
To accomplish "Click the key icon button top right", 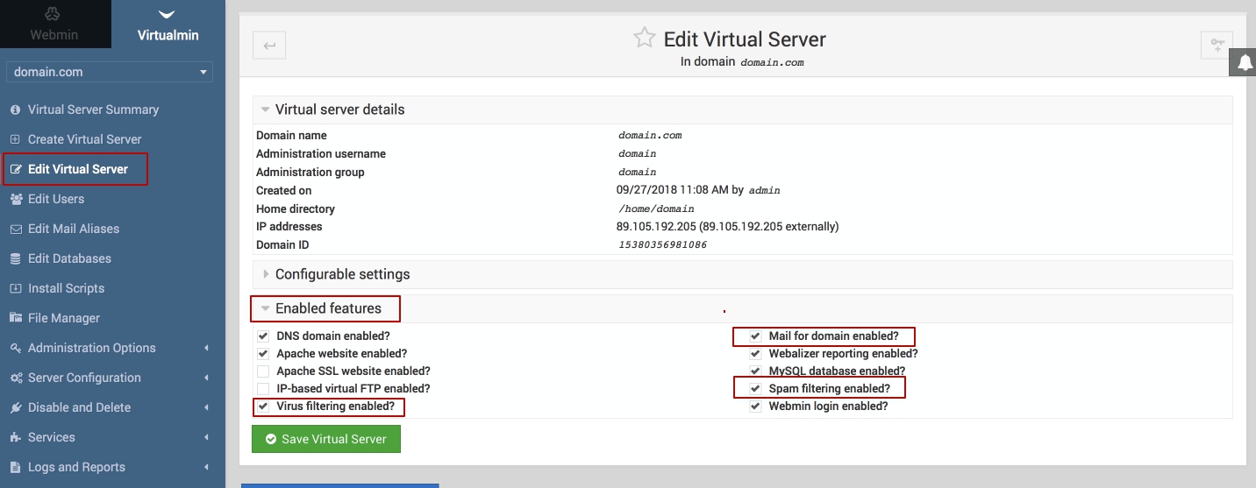I will (1217, 46).
